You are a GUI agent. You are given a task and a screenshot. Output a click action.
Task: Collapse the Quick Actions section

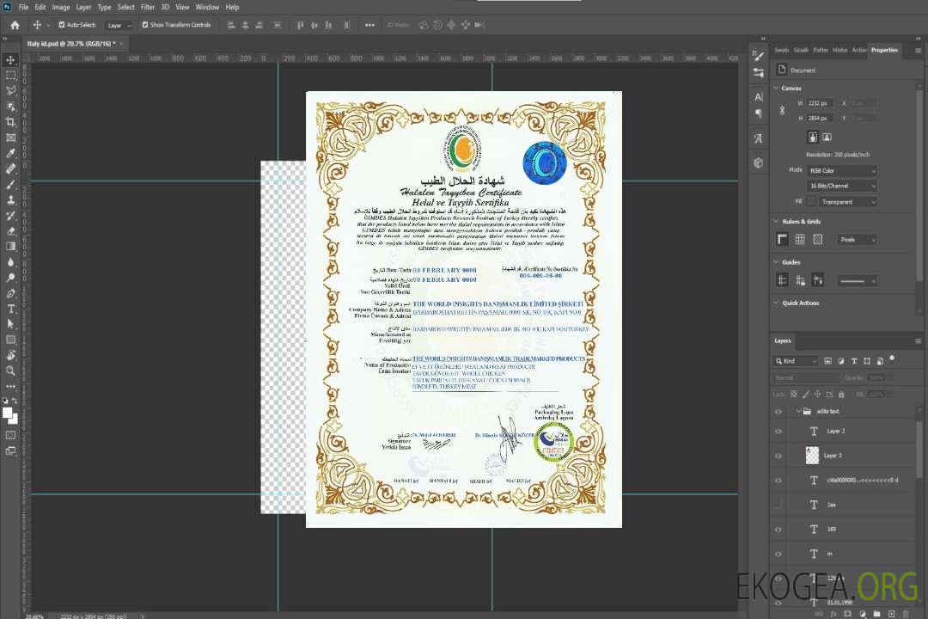776,303
